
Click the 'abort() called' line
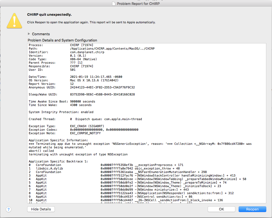click(x=41, y=151)
